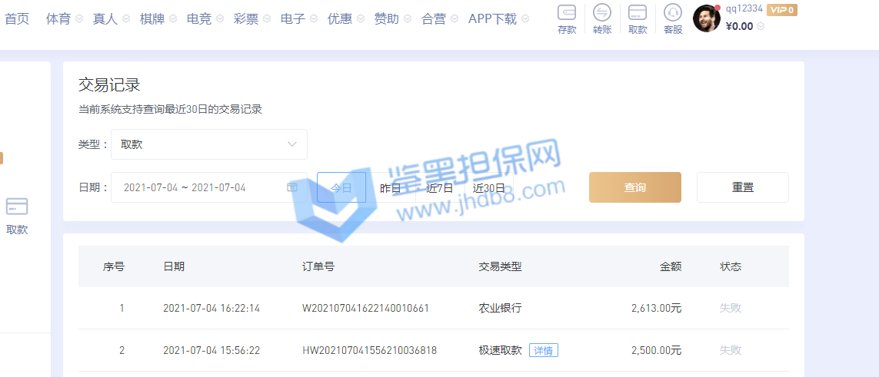Click the date range input field
The image size is (879, 377).
click(x=200, y=187)
